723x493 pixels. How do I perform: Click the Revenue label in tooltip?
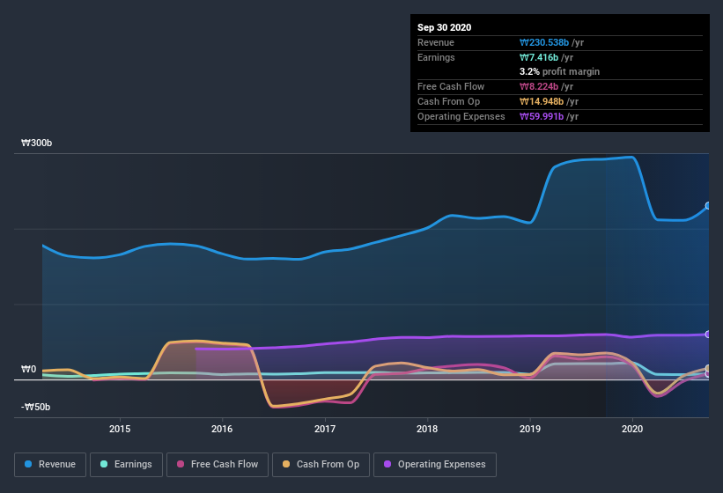[436, 42]
